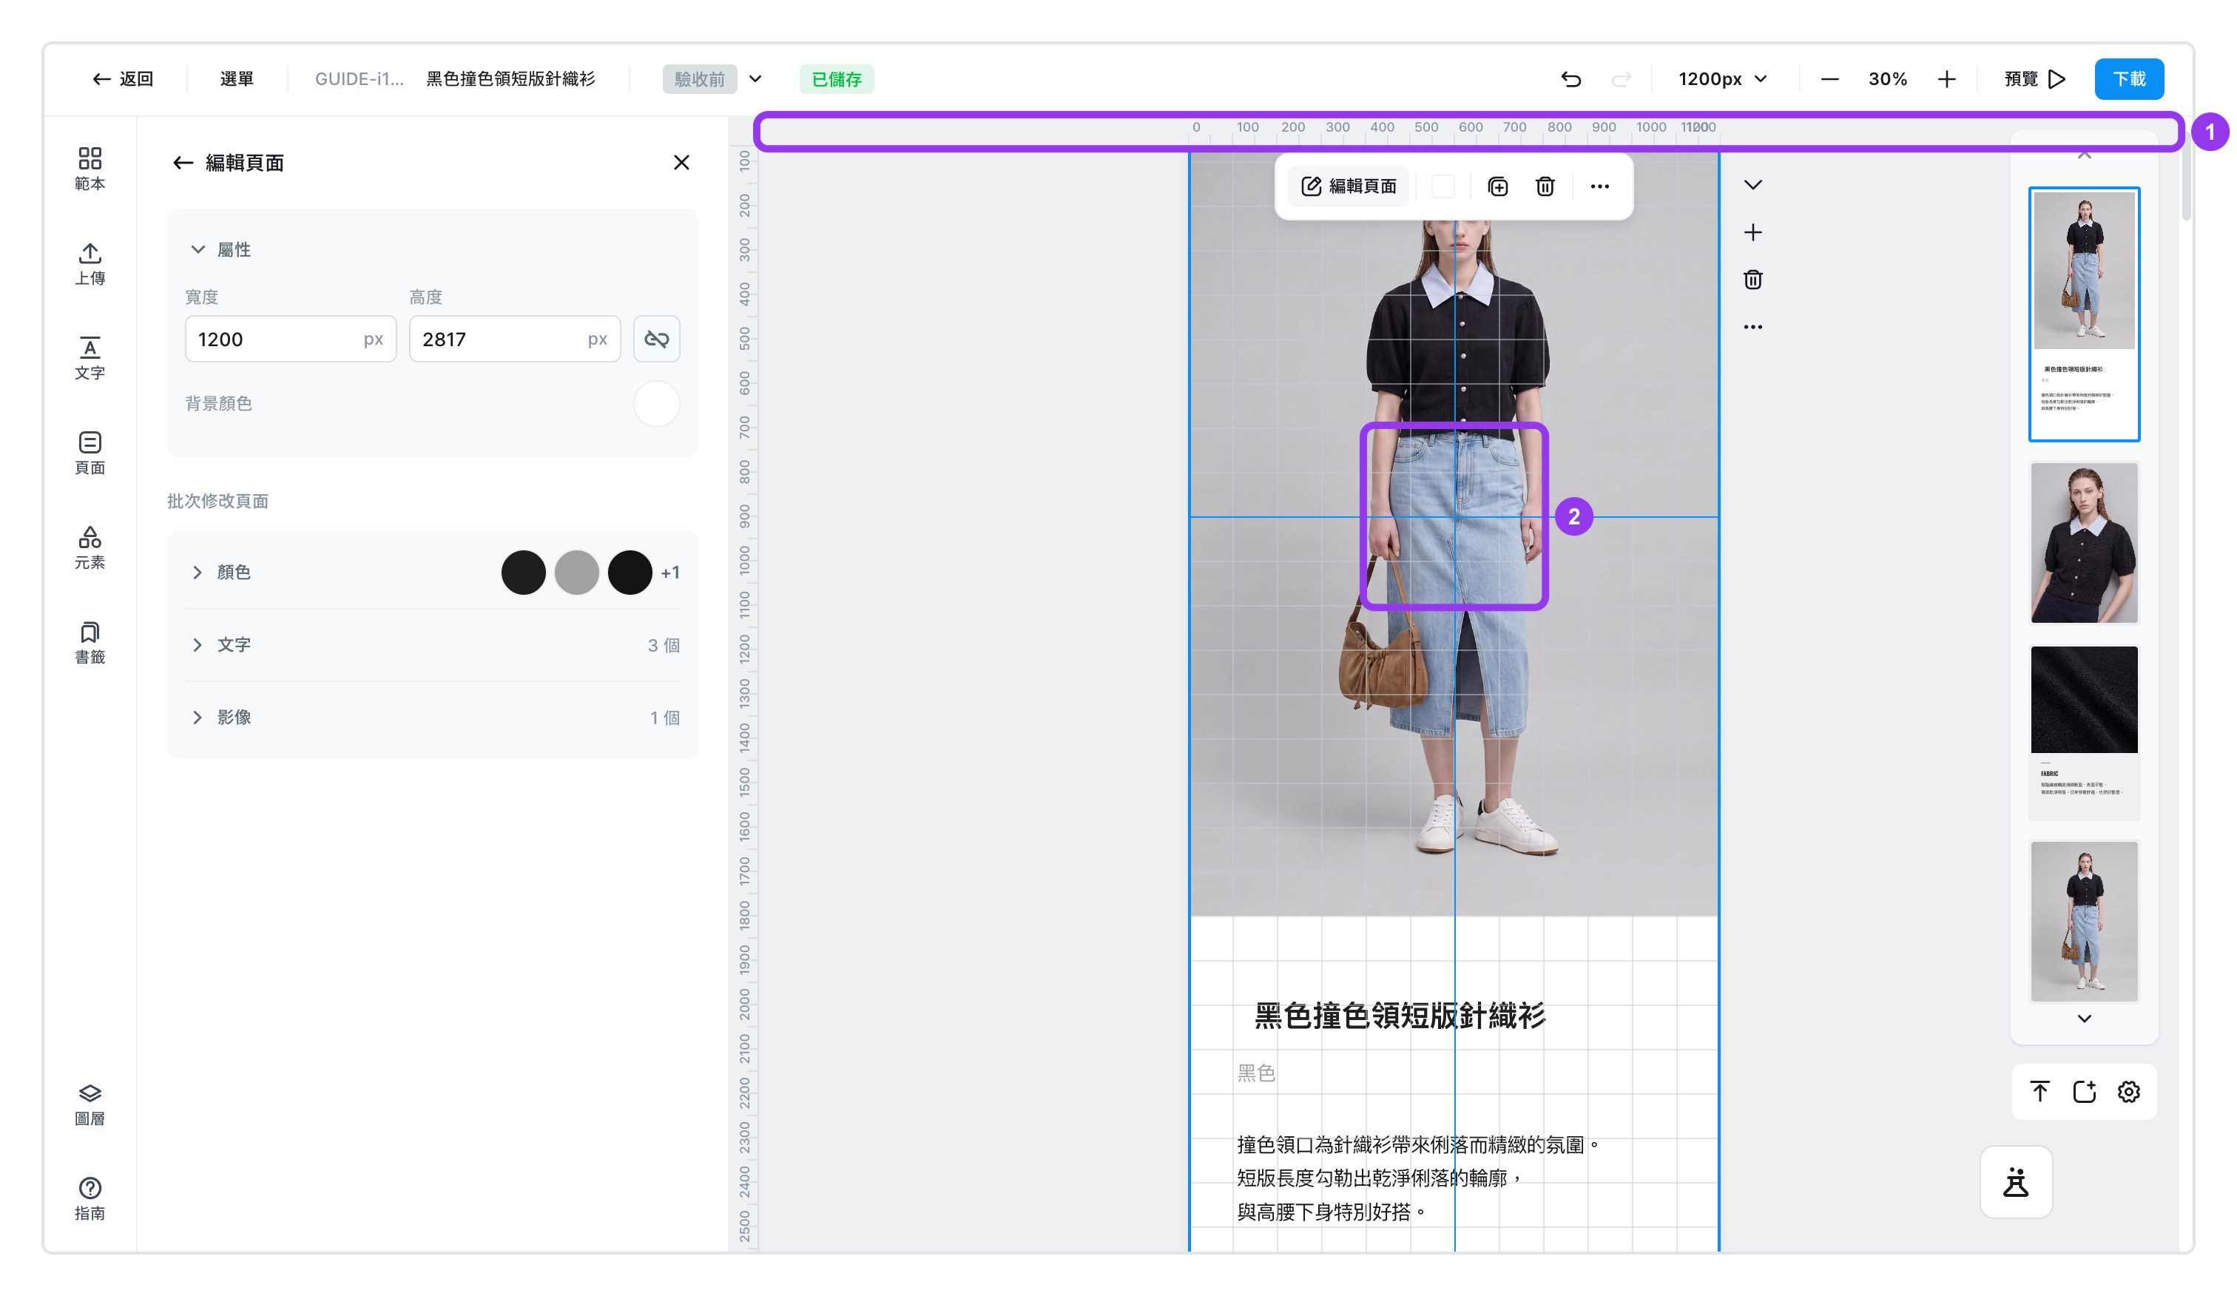Click trash icon beside the canvas
The width and height of the screenshot is (2237, 1296).
point(1752,280)
